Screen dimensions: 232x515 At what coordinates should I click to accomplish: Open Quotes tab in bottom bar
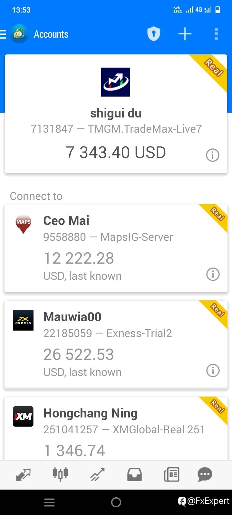23,474
